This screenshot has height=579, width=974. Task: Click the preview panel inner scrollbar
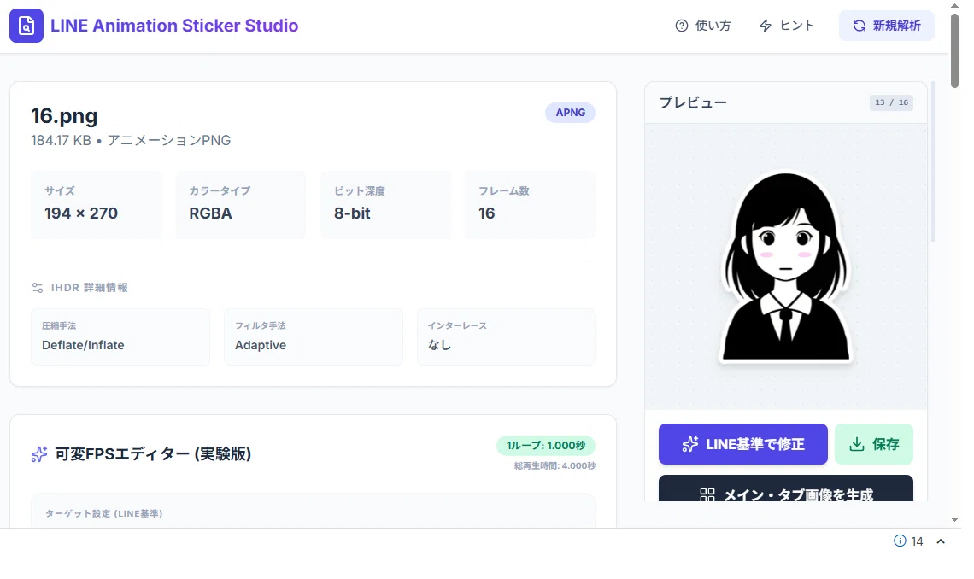(x=932, y=163)
